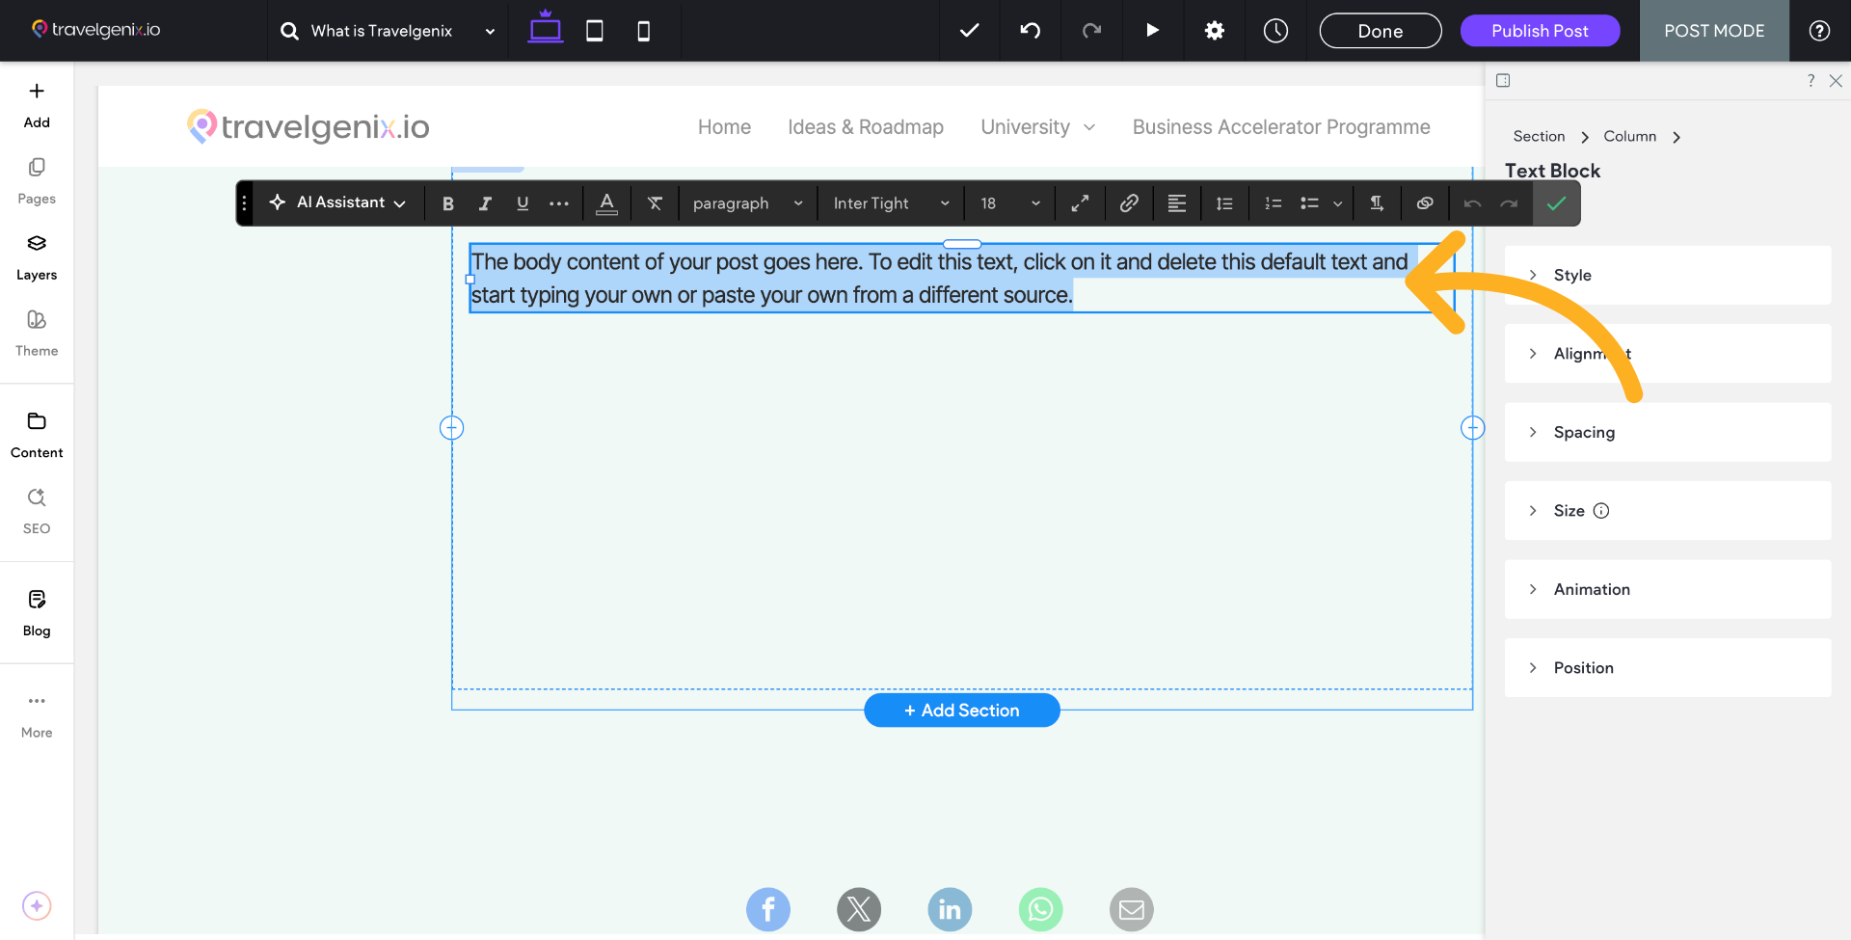Clear text formatting in the editor toolbar
The image size is (1851, 940).
click(x=655, y=202)
